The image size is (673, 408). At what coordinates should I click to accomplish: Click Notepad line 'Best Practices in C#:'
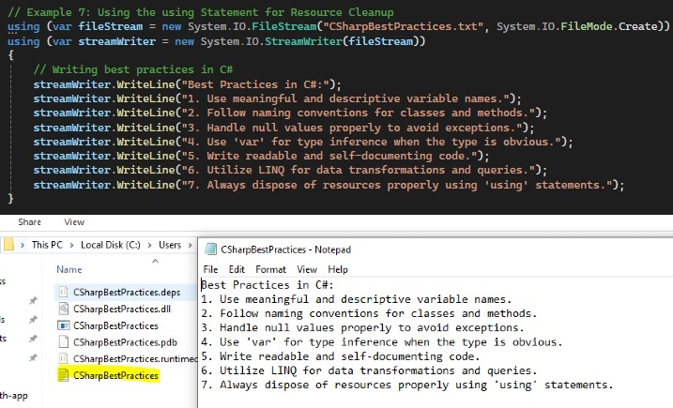click(x=268, y=285)
